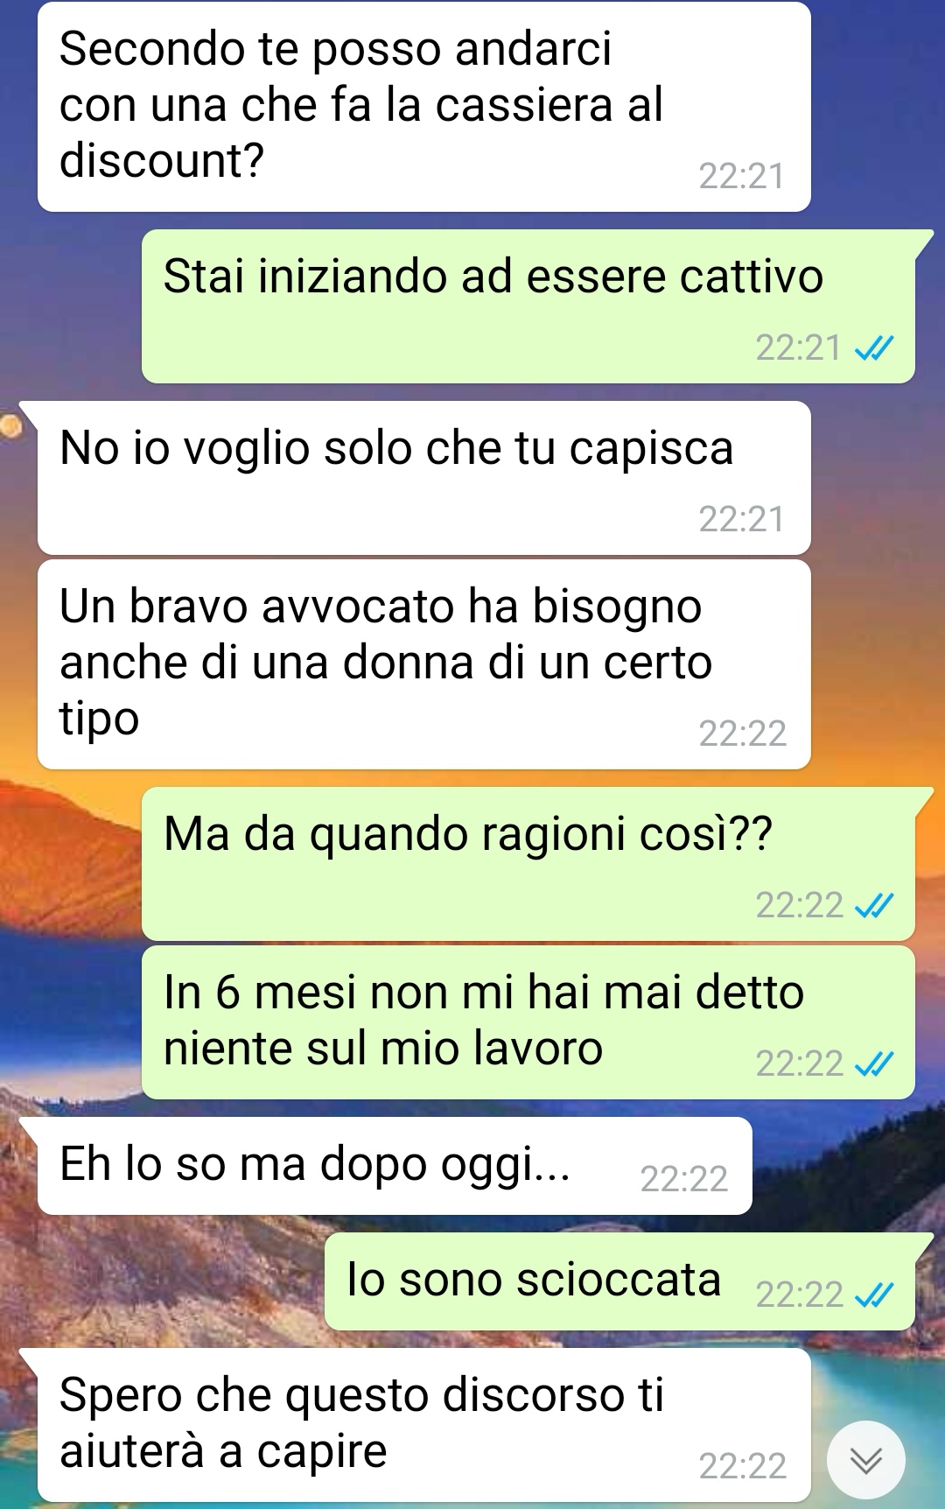Select the bubble 'In 6 mesi non mi hai mai detto'
The height and width of the screenshot is (1509, 945).
click(x=528, y=1022)
